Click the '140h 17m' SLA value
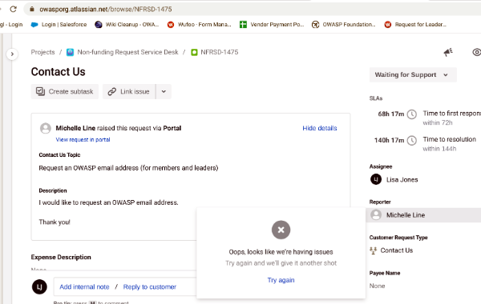 point(389,140)
